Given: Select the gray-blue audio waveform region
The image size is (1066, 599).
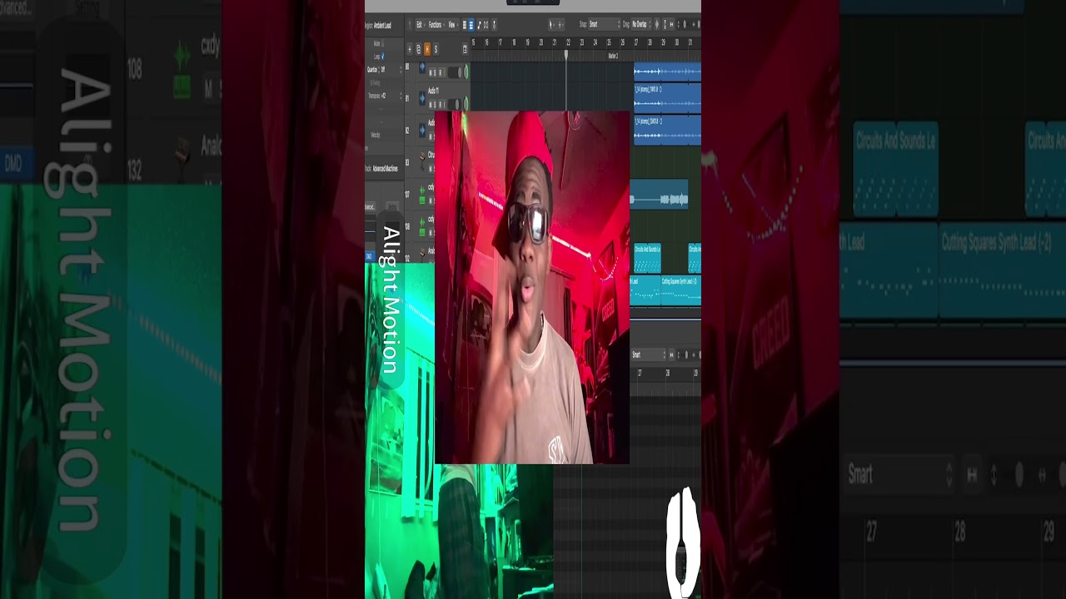Looking at the screenshot, I should pos(659,194).
